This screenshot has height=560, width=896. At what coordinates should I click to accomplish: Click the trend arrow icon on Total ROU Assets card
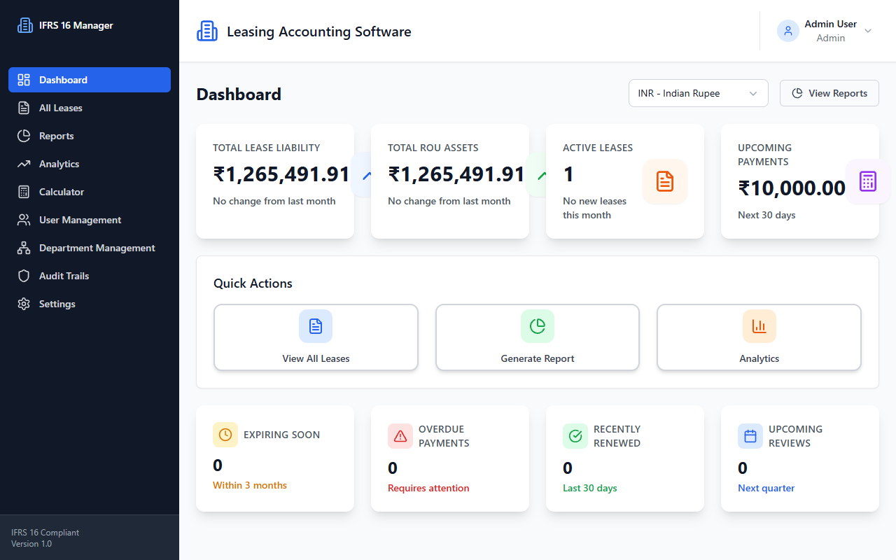tap(542, 175)
